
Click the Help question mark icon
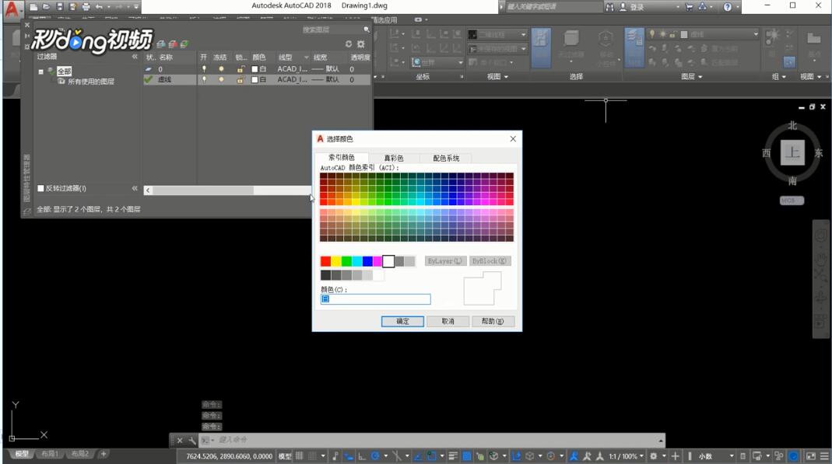(728, 7)
